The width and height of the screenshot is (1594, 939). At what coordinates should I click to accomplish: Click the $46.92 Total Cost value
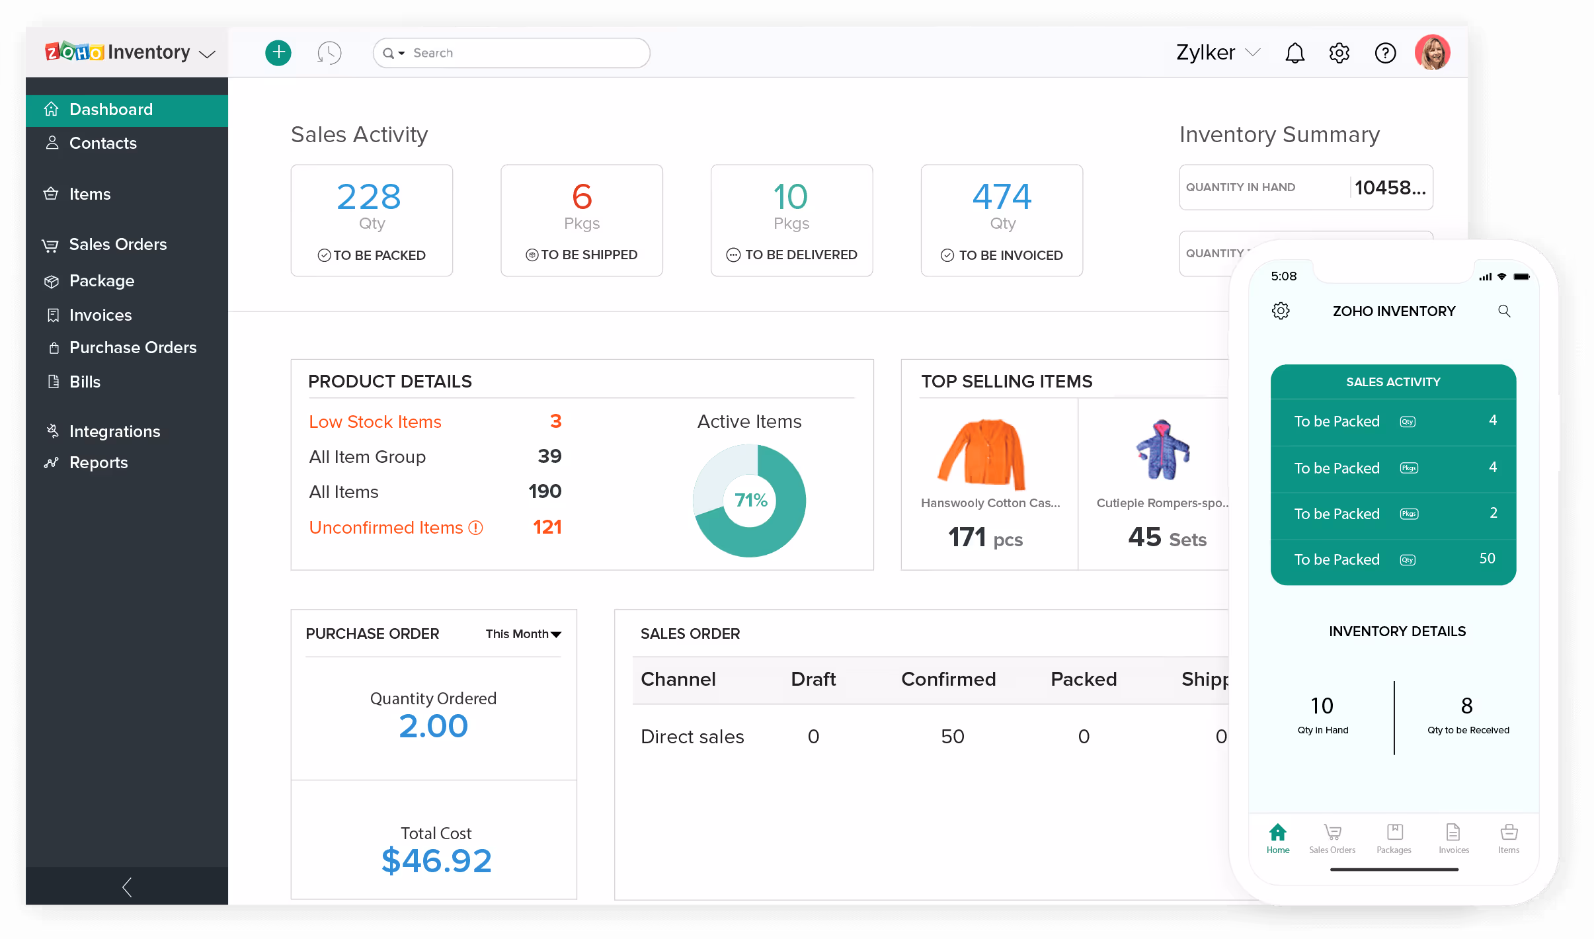point(436,861)
